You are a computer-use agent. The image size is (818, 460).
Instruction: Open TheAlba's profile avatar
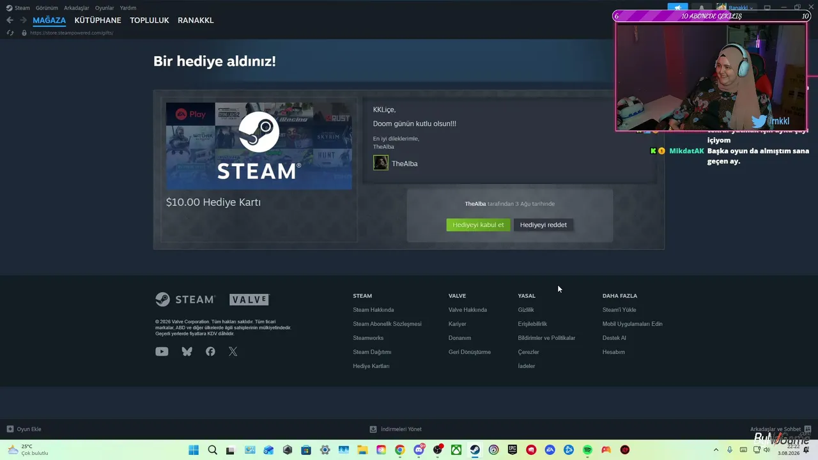point(380,163)
